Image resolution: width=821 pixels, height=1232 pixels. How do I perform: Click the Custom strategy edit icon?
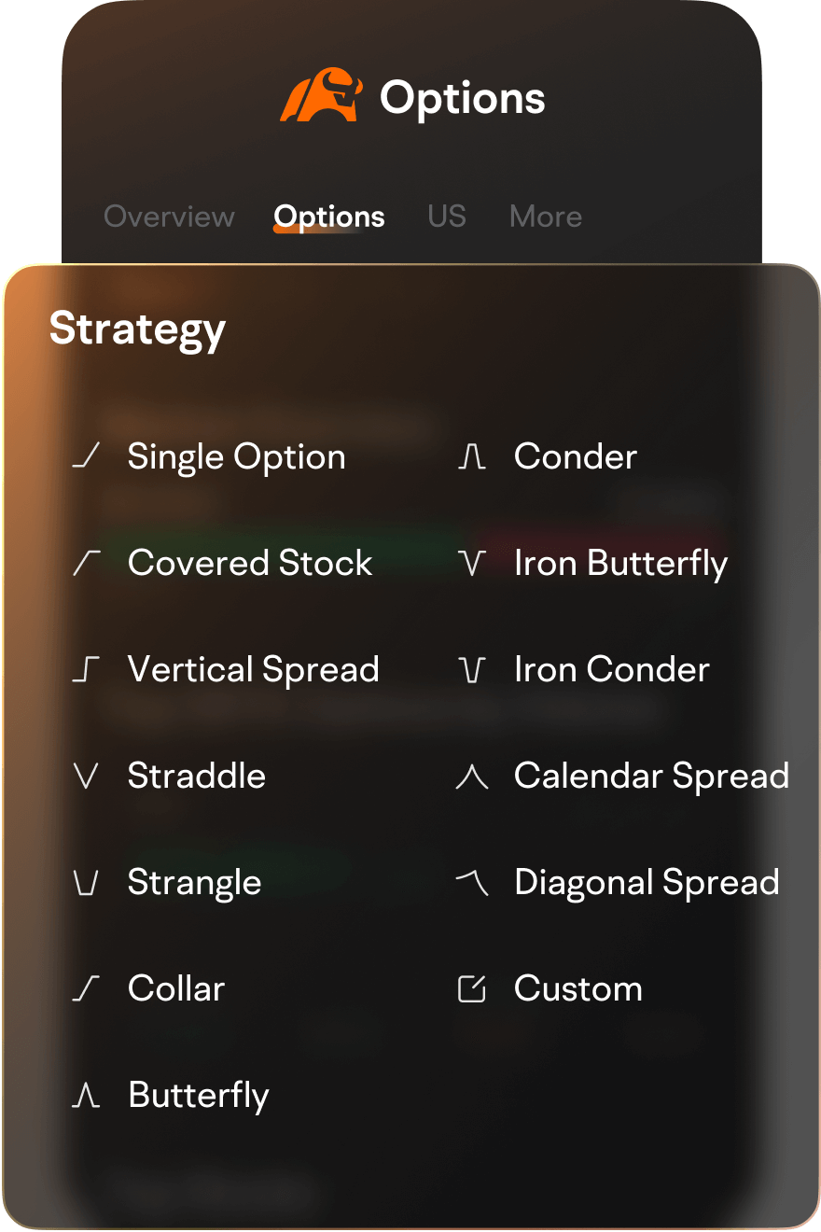(x=472, y=988)
